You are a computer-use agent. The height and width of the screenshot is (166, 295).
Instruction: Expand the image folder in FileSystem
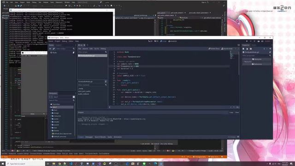point(51,113)
